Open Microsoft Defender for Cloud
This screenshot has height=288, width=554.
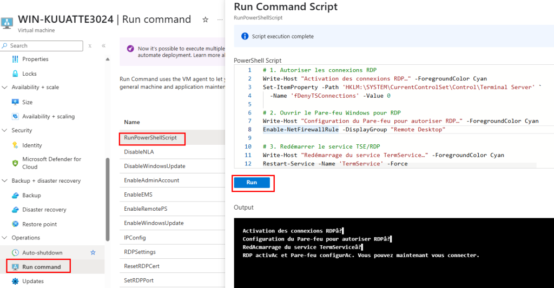(51, 163)
